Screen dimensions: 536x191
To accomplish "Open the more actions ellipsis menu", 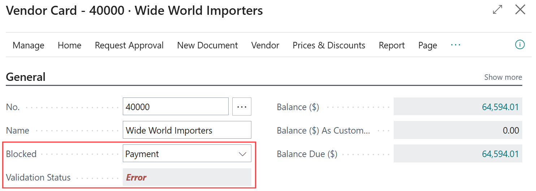I will point(455,45).
